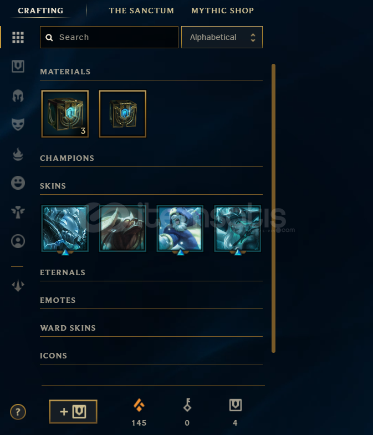Click the loot list vertical scrollbar

point(274,209)
